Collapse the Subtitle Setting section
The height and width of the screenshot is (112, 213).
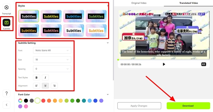click(108, 43)
